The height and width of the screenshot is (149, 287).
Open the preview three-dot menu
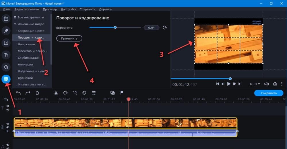point(282,84)
